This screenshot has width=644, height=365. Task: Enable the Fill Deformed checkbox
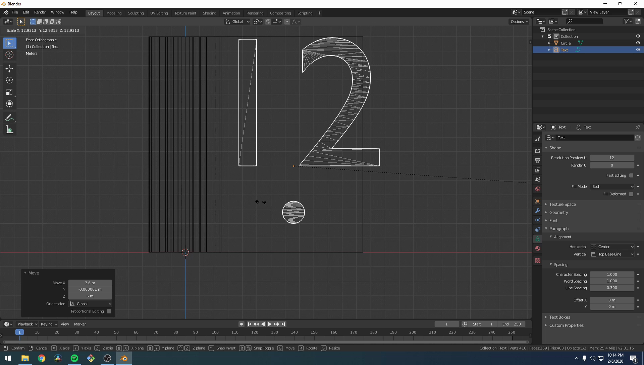click(631, 194)
